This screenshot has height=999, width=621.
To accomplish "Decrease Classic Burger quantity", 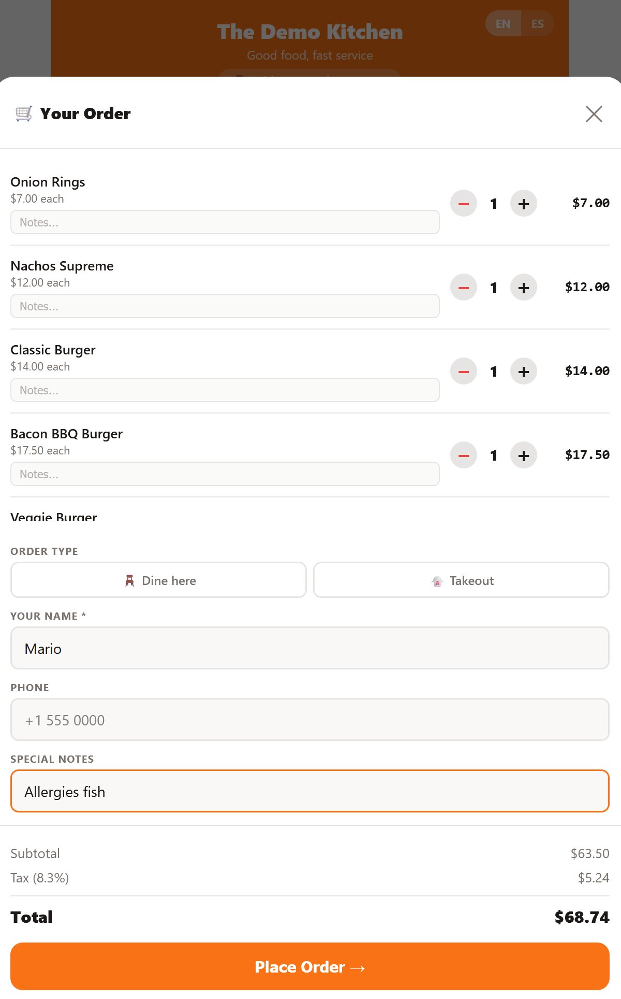I will coord(464,371).
